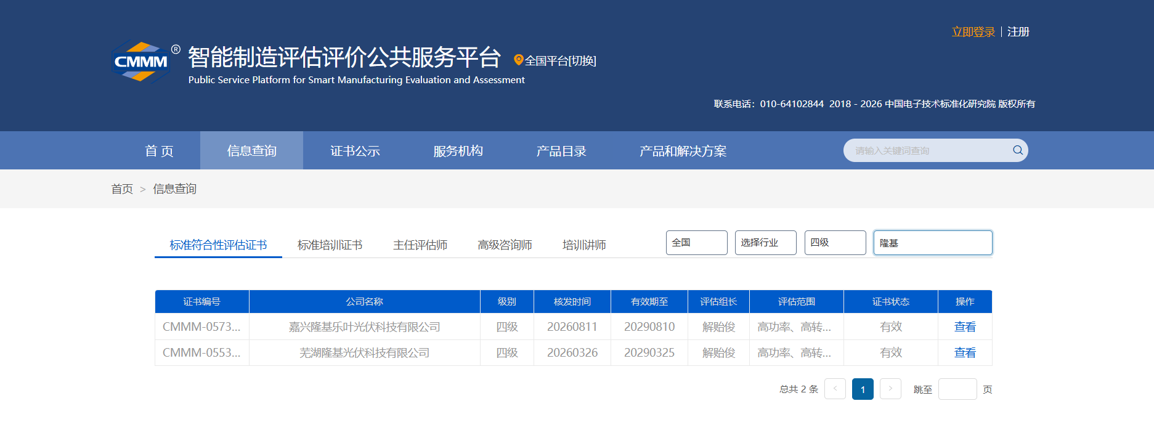Switch platform via 全国平台[切换]
Image resolution: width=1154 pixels, height=430 pixels.
[x=560, y=60]
